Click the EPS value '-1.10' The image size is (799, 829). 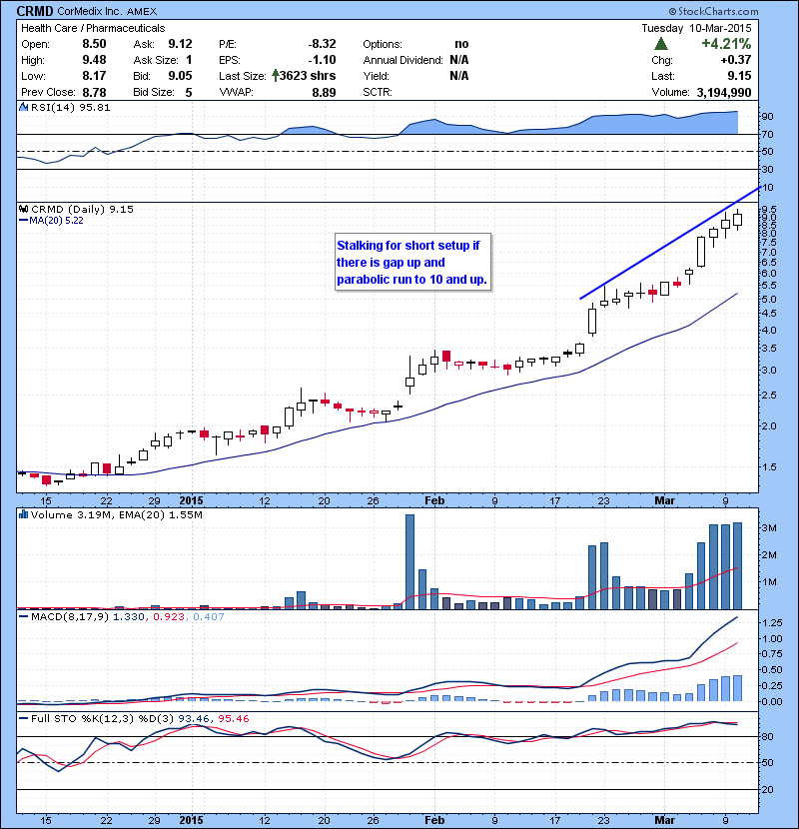tap(322, 60)
